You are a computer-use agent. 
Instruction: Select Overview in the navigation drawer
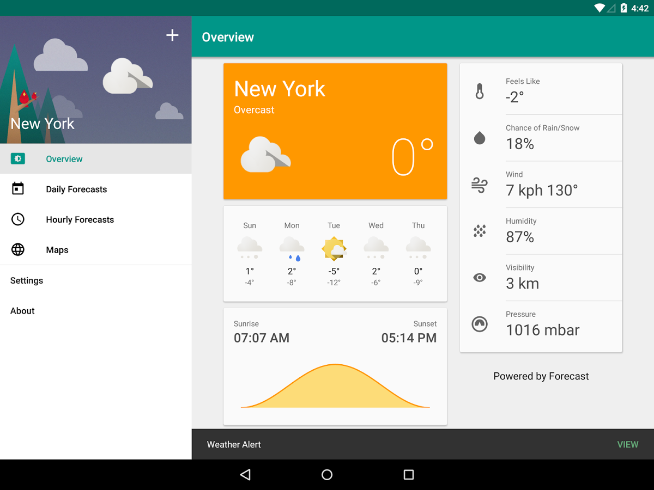point(64,158)
